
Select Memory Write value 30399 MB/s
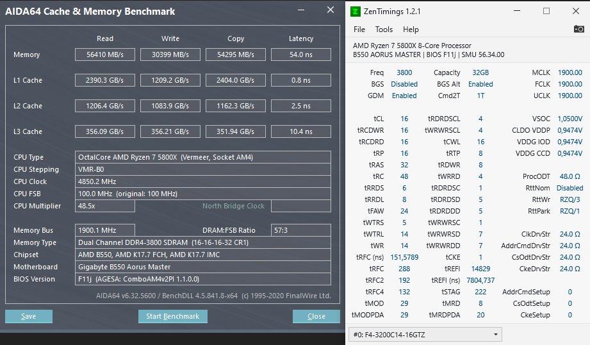(170, 55)
